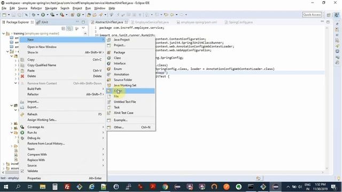Choose Enum from the New submenu

pyautogui.click(x=130, y=69)
